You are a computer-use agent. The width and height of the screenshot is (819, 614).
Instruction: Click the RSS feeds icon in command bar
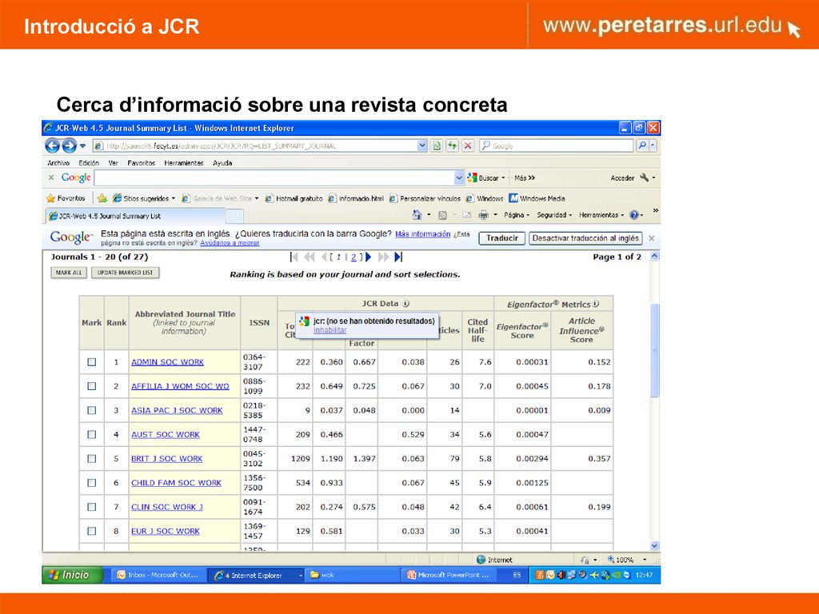pos(442,215)
